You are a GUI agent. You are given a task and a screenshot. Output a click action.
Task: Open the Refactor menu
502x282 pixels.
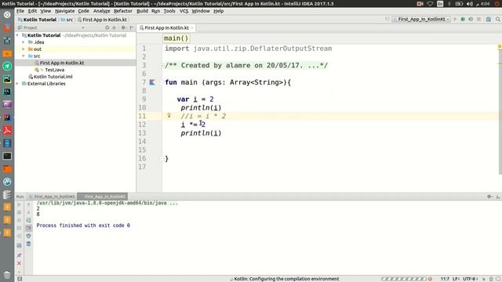click(x=123, y=11)
